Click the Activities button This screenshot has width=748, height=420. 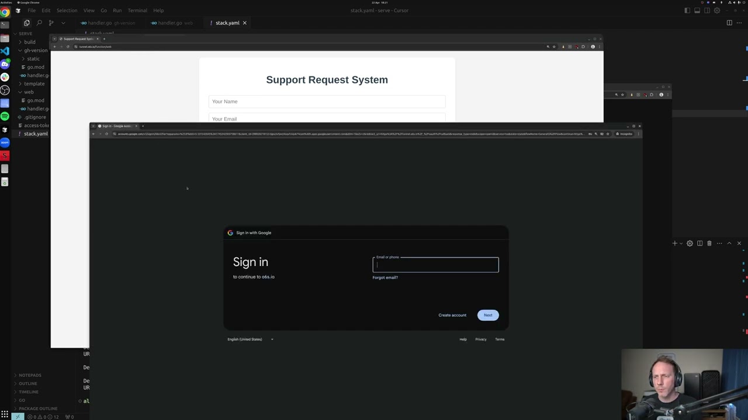tap(5, 2)
